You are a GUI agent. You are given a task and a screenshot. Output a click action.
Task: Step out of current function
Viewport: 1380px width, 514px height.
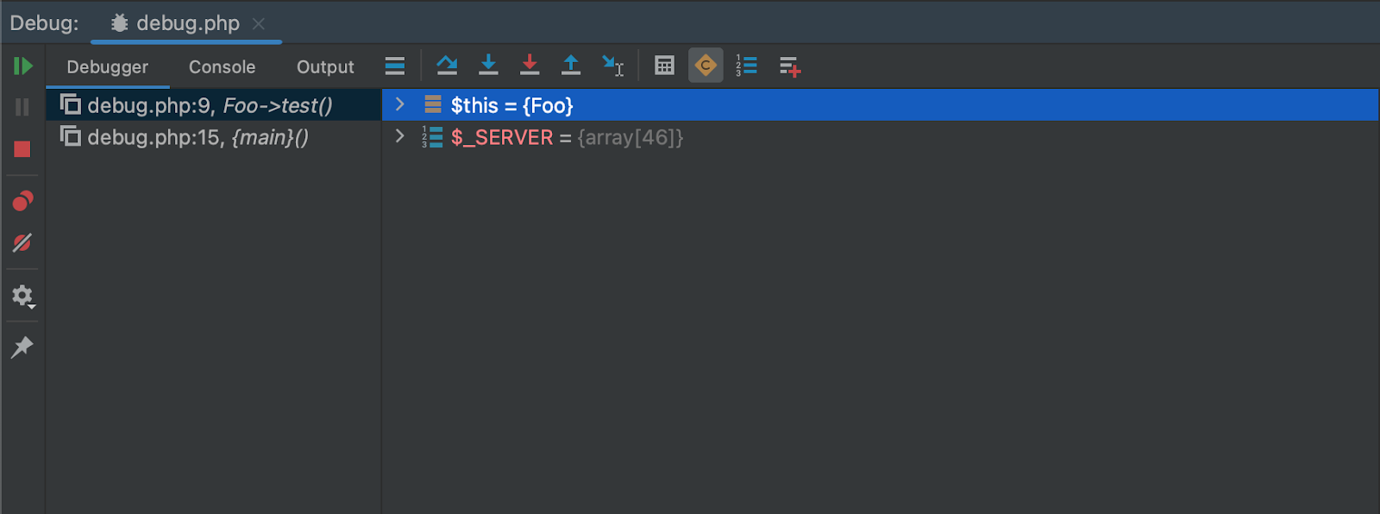pyautogui.click(x=571, y=66)
